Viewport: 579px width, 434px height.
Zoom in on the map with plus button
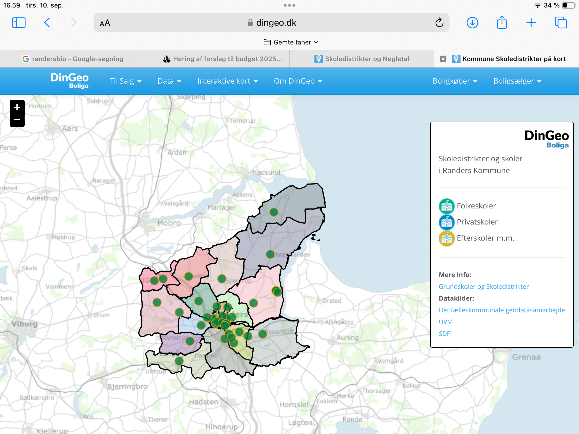tap(17, 107)
